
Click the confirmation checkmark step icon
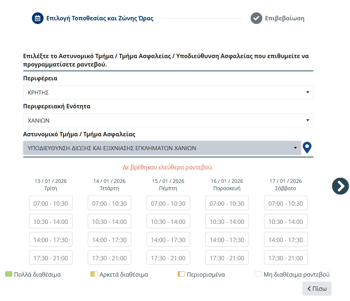click(x=256, y=18)
